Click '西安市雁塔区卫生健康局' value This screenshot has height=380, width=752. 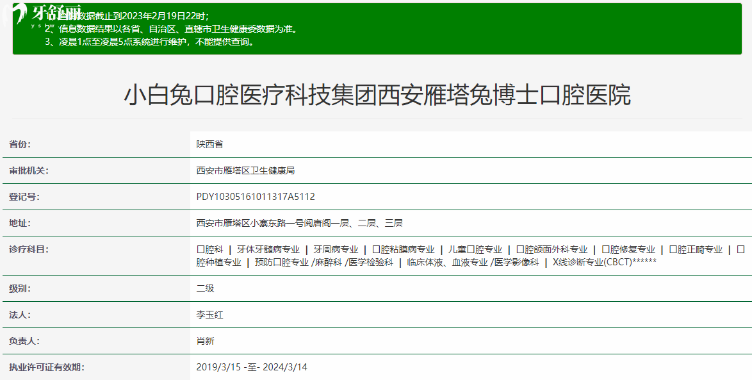tap(245, 171)
